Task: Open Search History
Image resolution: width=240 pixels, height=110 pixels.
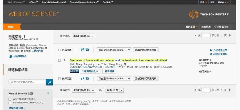Action: [x=206, y=27]
